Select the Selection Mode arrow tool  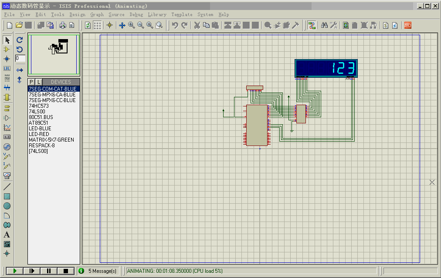coord(7,40)
